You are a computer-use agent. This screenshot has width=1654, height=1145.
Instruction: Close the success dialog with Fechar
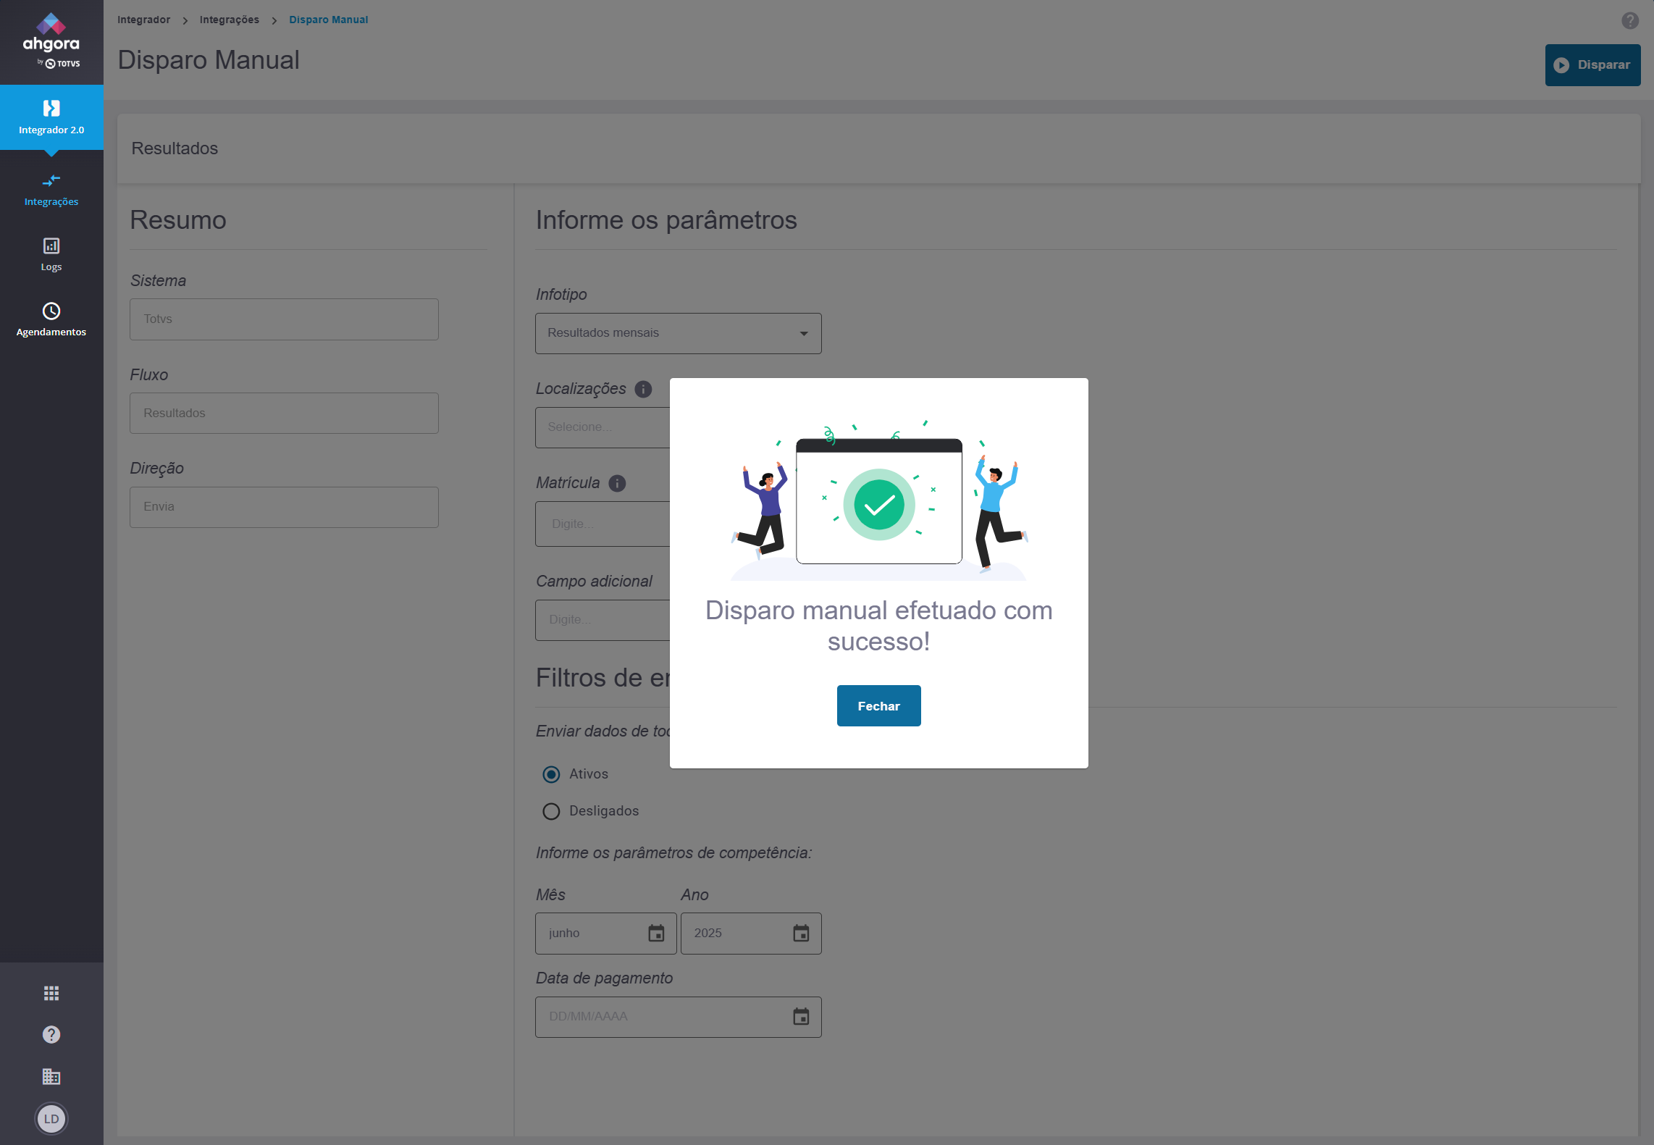pos(878,705)
